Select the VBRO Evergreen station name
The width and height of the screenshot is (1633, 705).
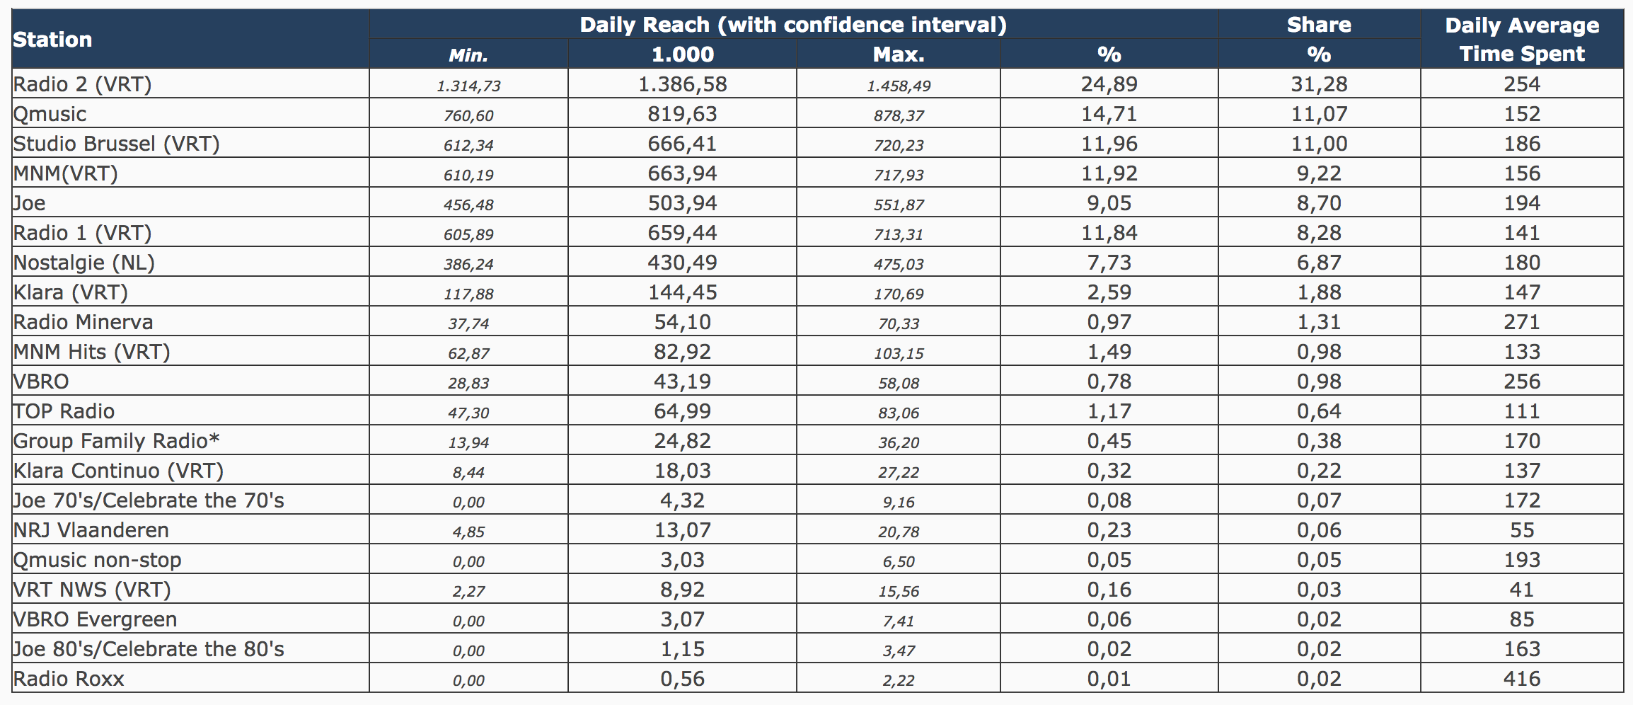pyautogui.click(x=96, y=619)
